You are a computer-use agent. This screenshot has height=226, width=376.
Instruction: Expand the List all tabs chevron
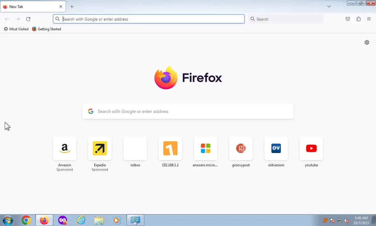click(x=329, y=6)
